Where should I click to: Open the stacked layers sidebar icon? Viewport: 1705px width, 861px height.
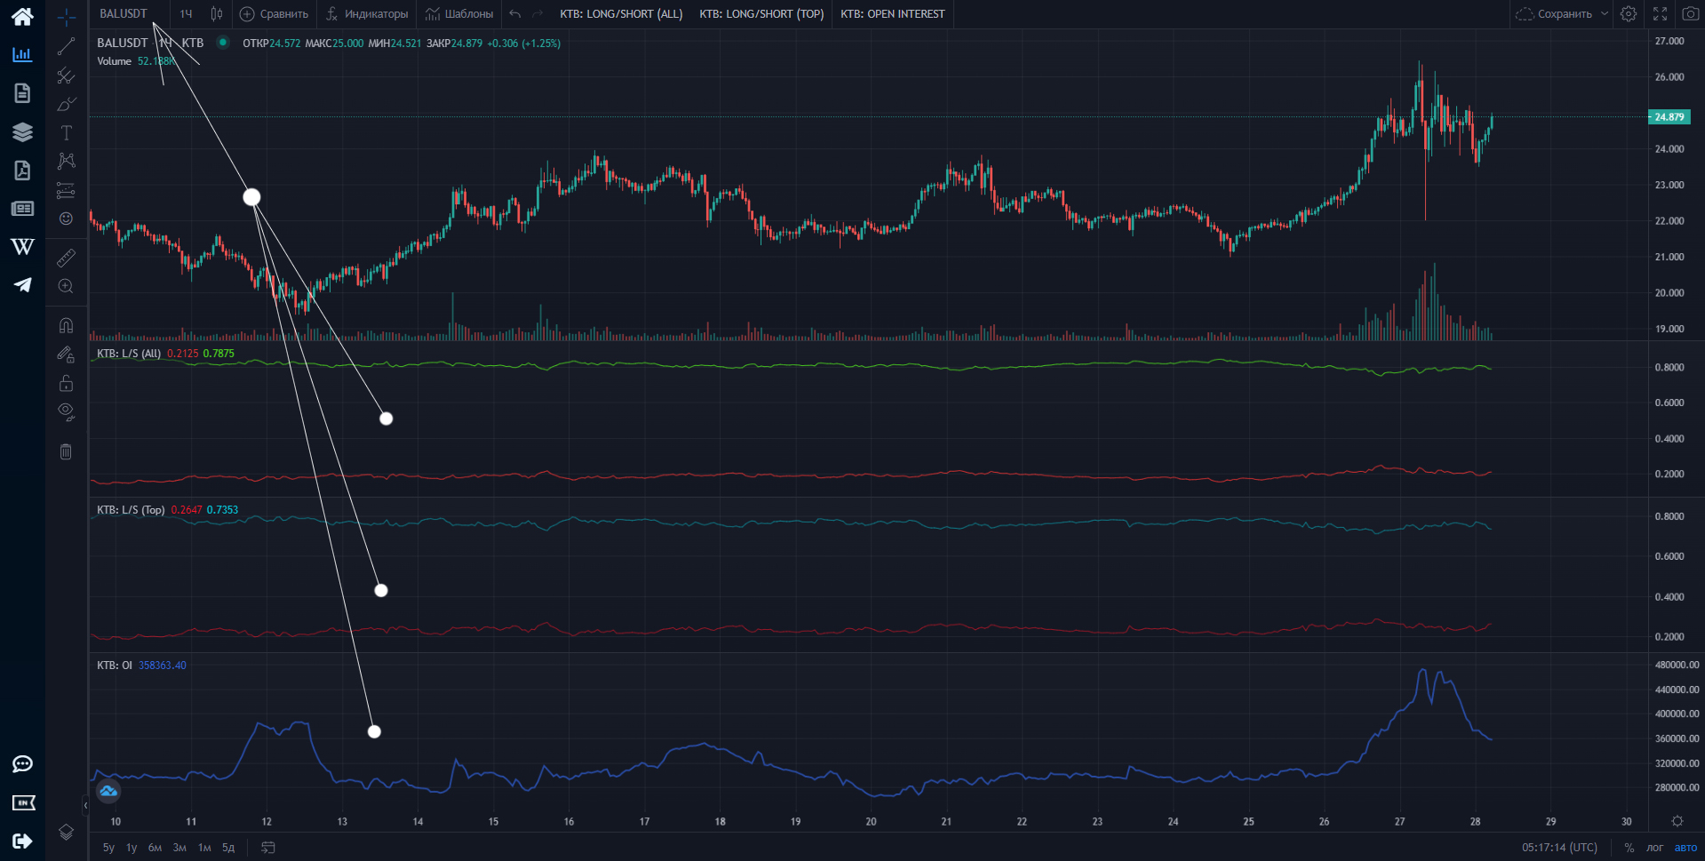[22, 132]
